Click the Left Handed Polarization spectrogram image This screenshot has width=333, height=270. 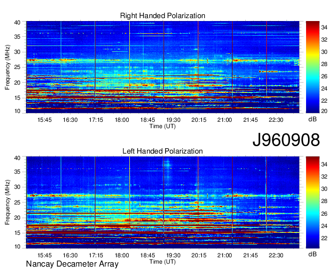(163, 202)
